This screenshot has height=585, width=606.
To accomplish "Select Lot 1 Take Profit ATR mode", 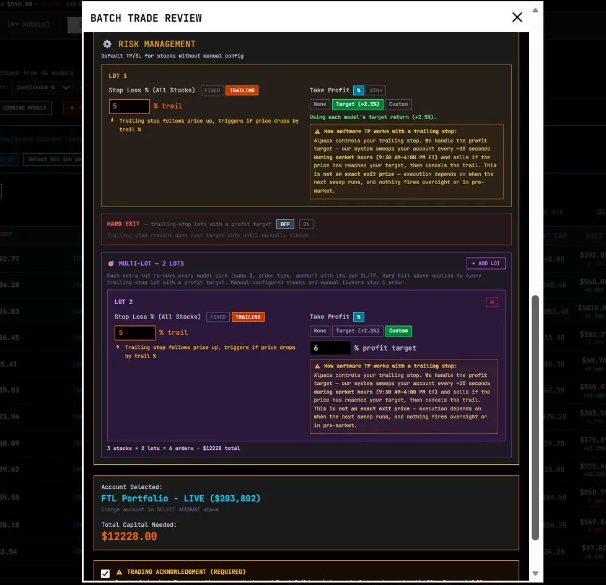I will click(375, 90).
